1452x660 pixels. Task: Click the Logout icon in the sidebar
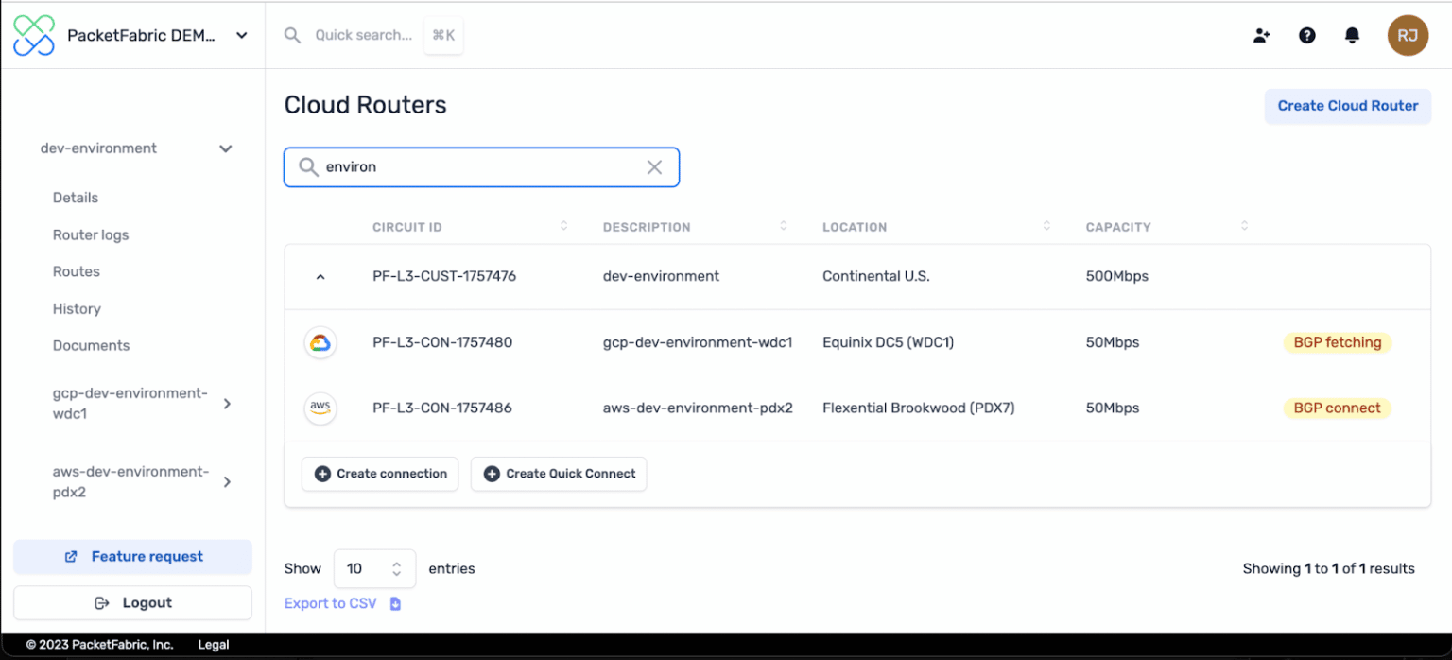pyautogui.click(x=104, y=602)
